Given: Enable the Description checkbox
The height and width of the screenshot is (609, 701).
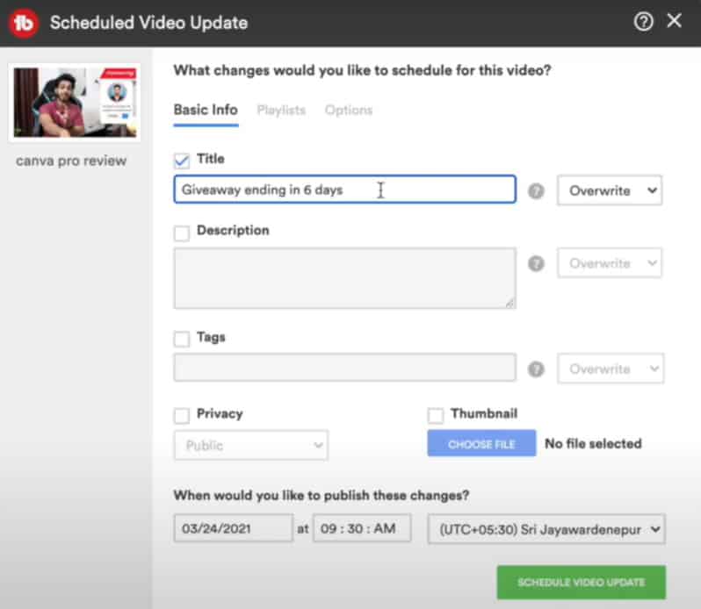Looking at the screenshot, I should (182, 232).
